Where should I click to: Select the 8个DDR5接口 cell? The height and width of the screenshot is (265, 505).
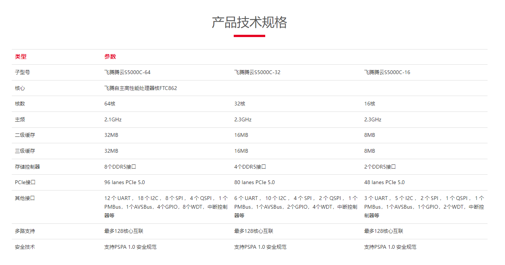(120, 167)
